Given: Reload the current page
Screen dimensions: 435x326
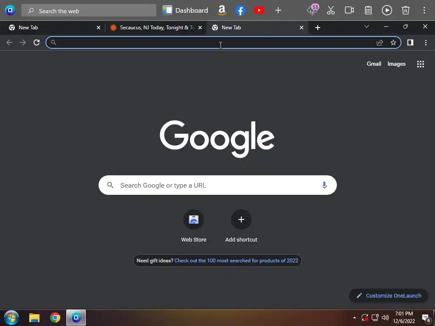Looking at the screenshot, I should 37,42.
